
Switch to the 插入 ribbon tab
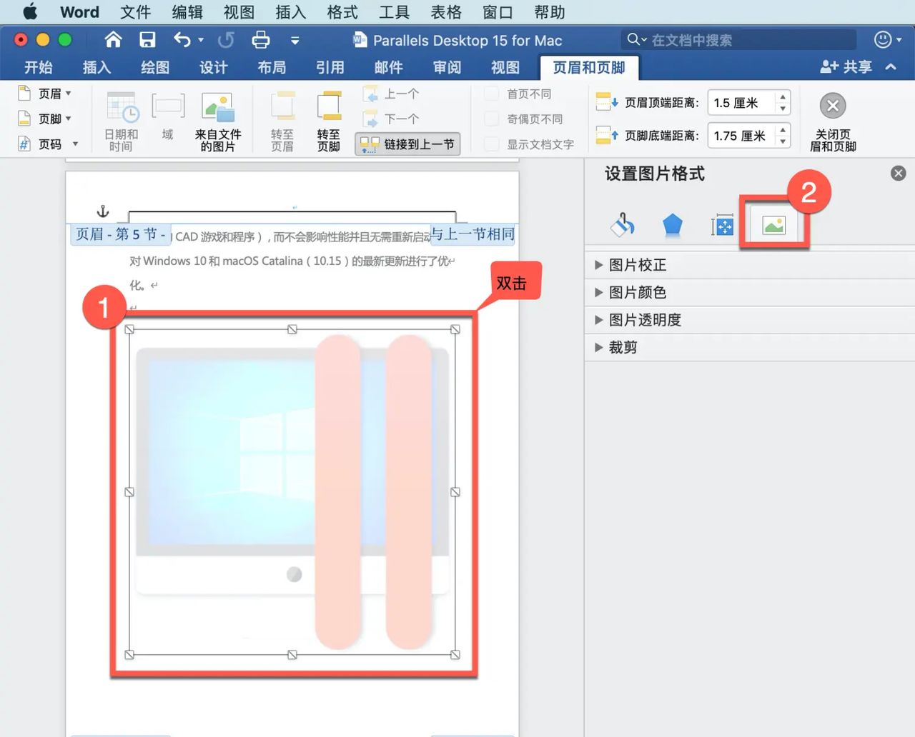coord(97,67)
